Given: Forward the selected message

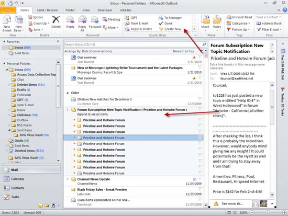Looking at the screenshot, I should click(95, 22).
